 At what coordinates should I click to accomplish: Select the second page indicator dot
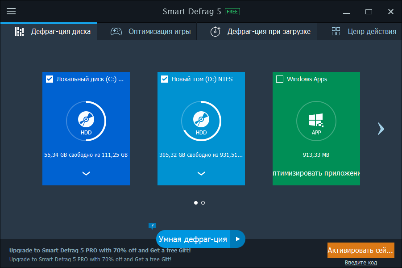(203, 203)
